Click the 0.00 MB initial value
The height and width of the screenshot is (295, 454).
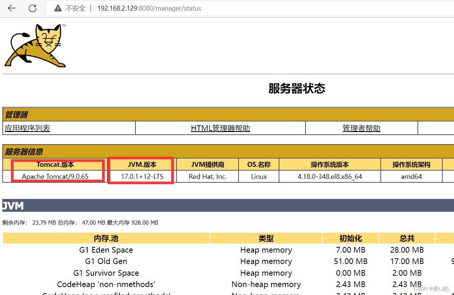pyautogui.click(x=350, y=273)
